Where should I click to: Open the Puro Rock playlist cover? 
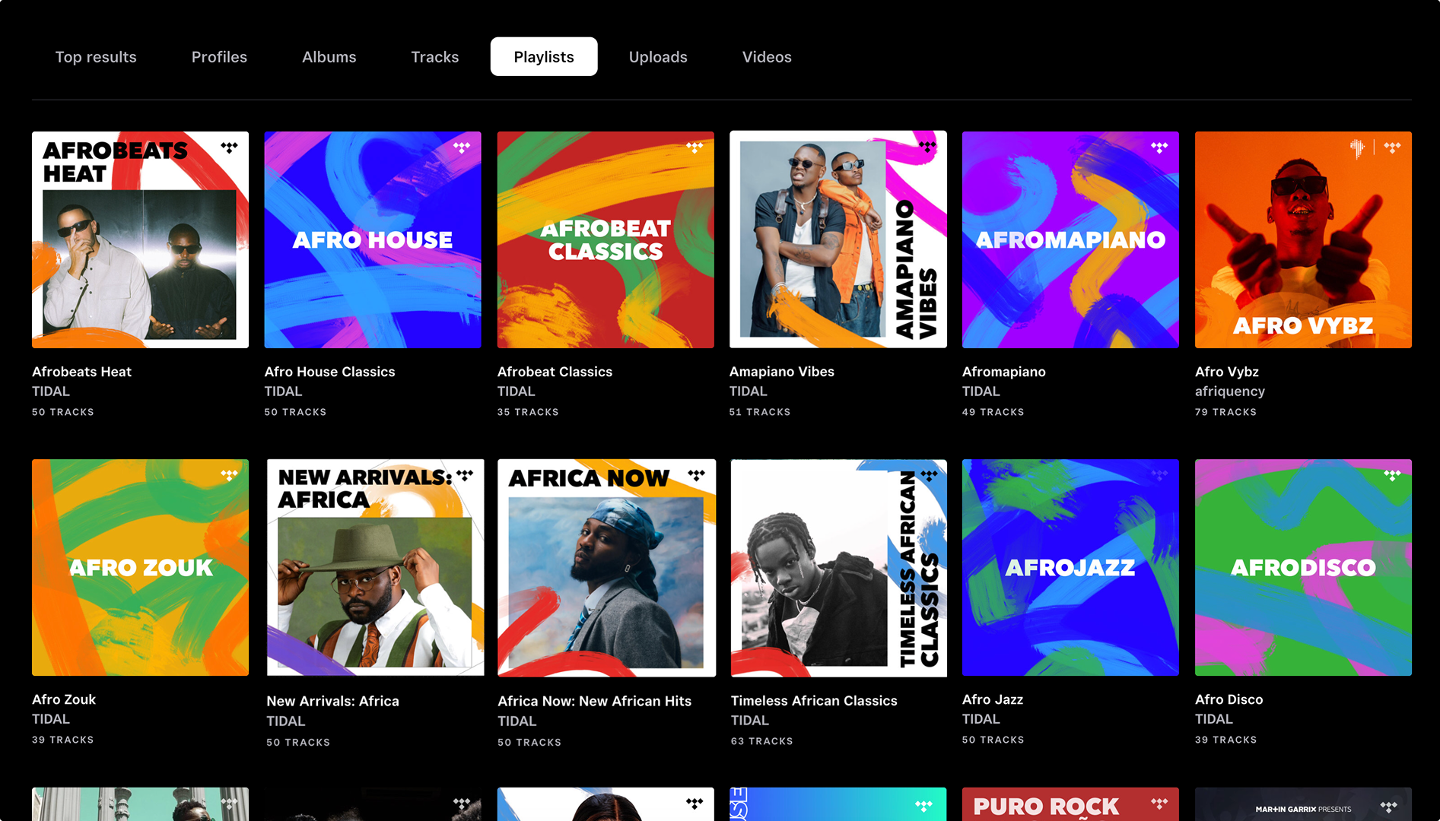[x=1070, y=804]
